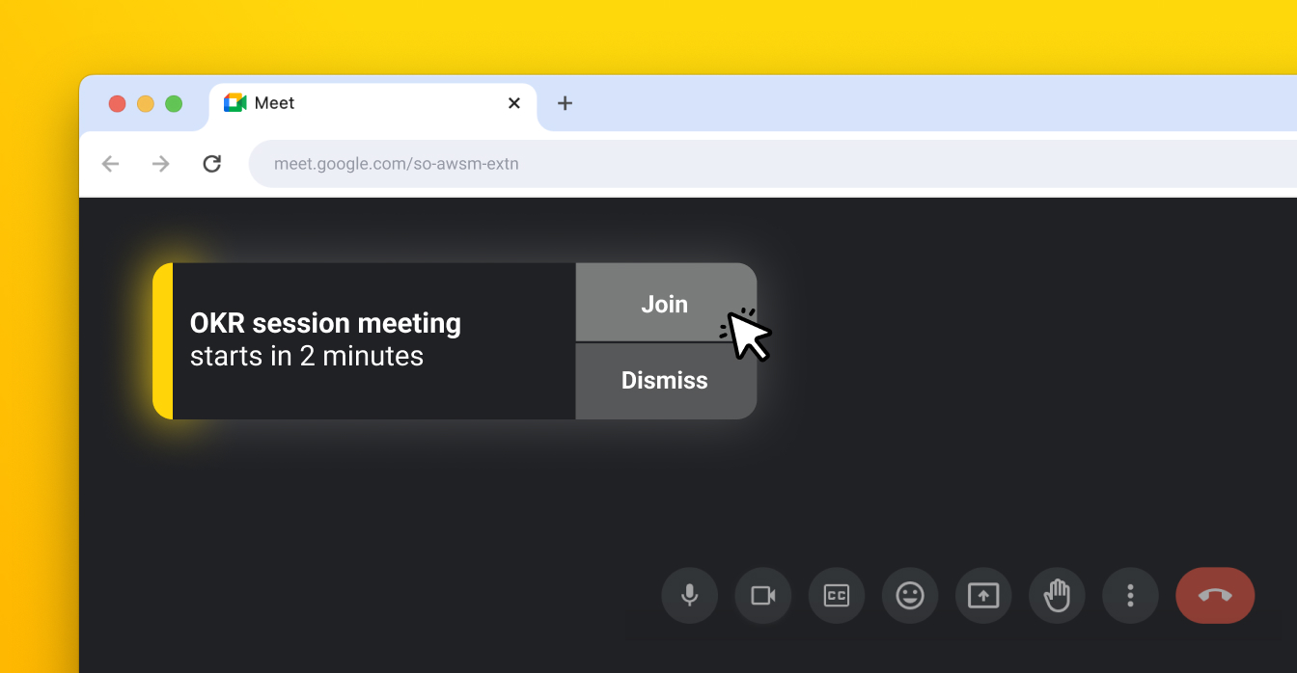
Task: Mute the microphone
Action: 689,595
